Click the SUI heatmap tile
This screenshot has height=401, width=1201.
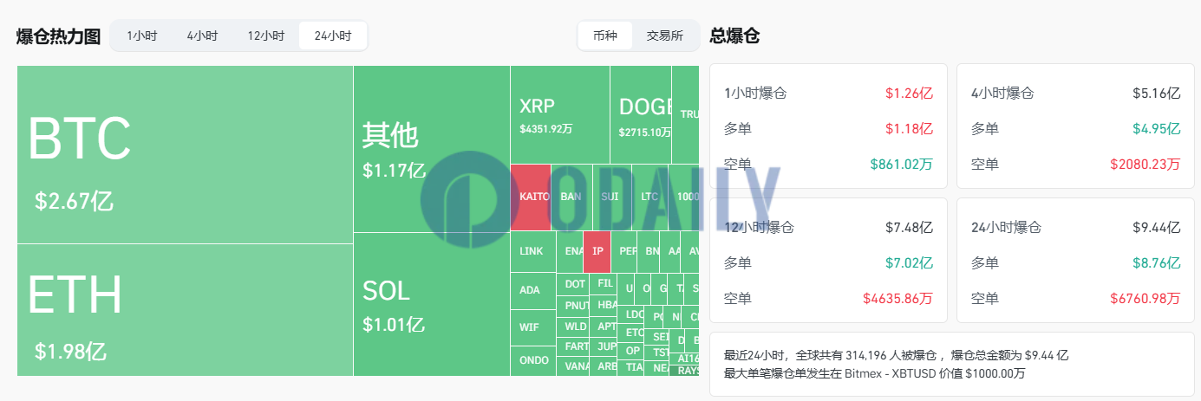click(612, 197)
